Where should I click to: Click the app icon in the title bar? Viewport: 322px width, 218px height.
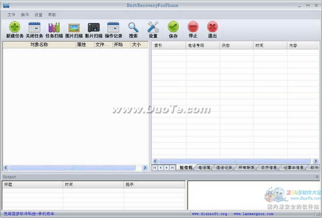point(6,5)
